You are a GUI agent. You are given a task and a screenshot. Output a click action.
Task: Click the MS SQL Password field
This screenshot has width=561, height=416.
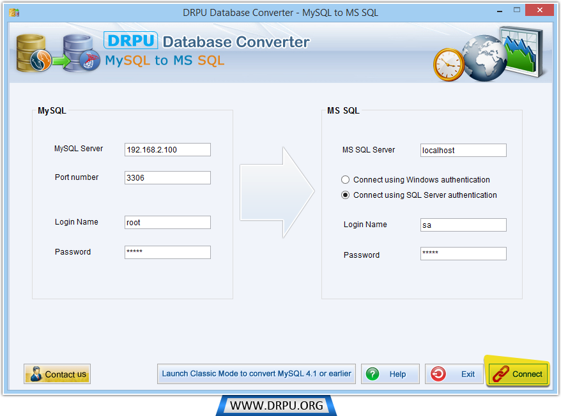point(463,254)
